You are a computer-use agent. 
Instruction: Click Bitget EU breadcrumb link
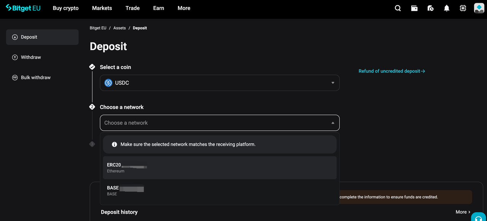click(x=98, y=28)
